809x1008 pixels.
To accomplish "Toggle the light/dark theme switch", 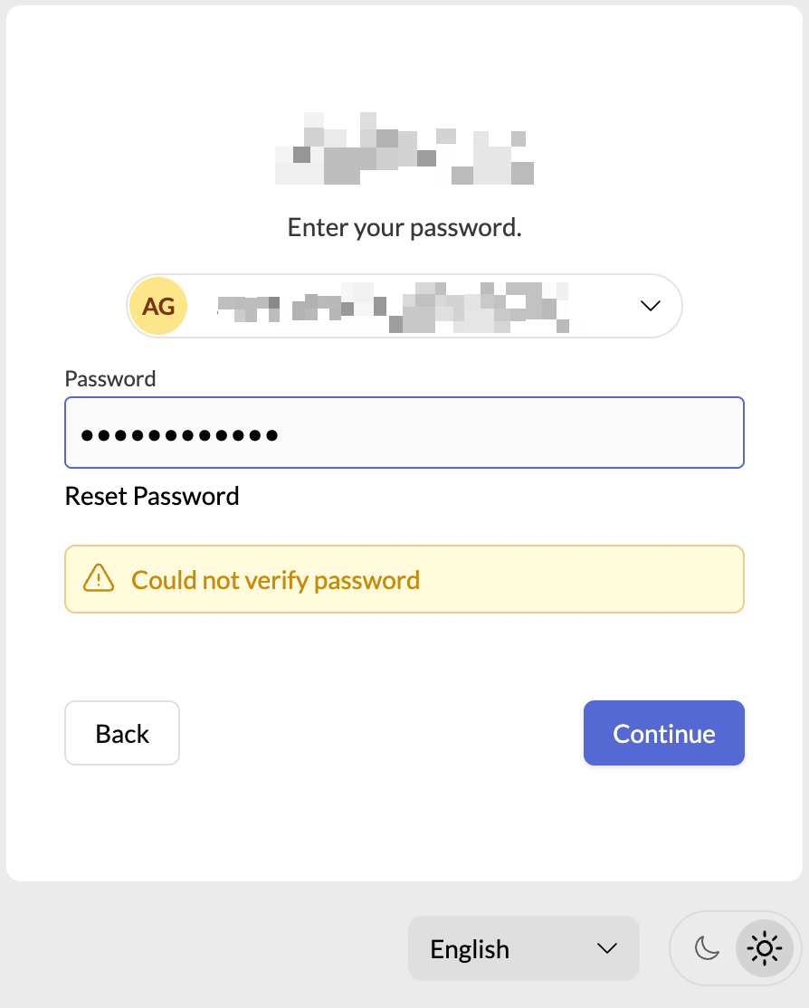I will pyautogui.click(x=735, y=948).
